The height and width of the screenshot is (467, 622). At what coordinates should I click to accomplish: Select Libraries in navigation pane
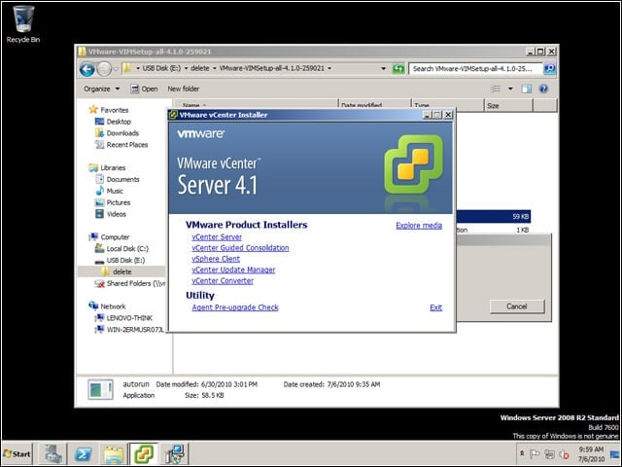(107, 167)
